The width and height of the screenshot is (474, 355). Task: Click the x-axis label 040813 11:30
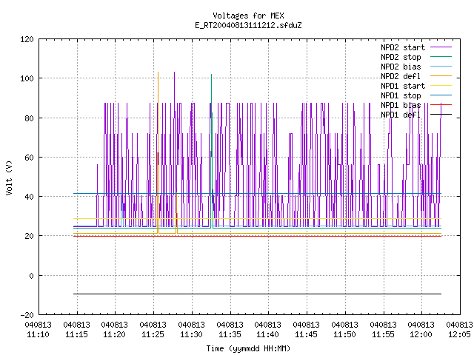click(191, 330)
